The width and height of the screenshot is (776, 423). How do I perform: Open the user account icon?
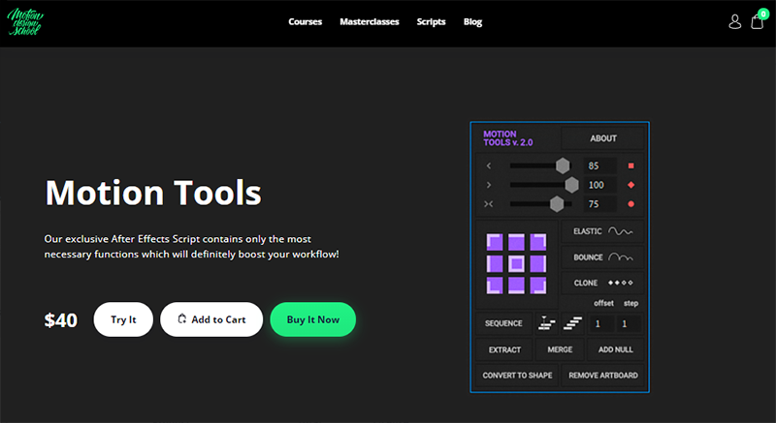(734, 21)
